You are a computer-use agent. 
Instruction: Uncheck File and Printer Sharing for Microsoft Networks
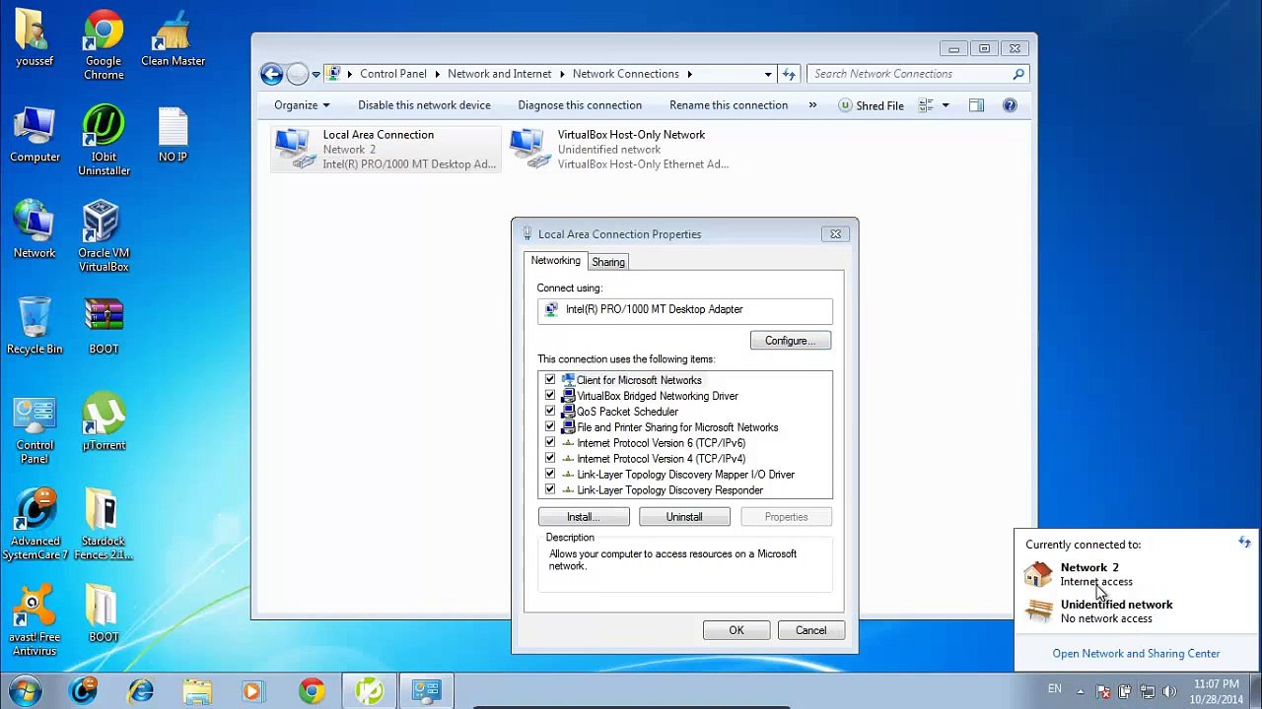[x=550, y=427]
